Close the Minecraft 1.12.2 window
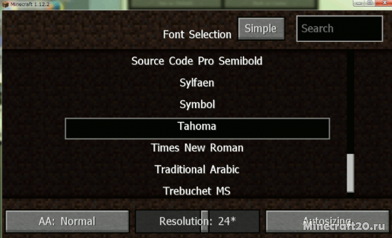 [384, 3]
